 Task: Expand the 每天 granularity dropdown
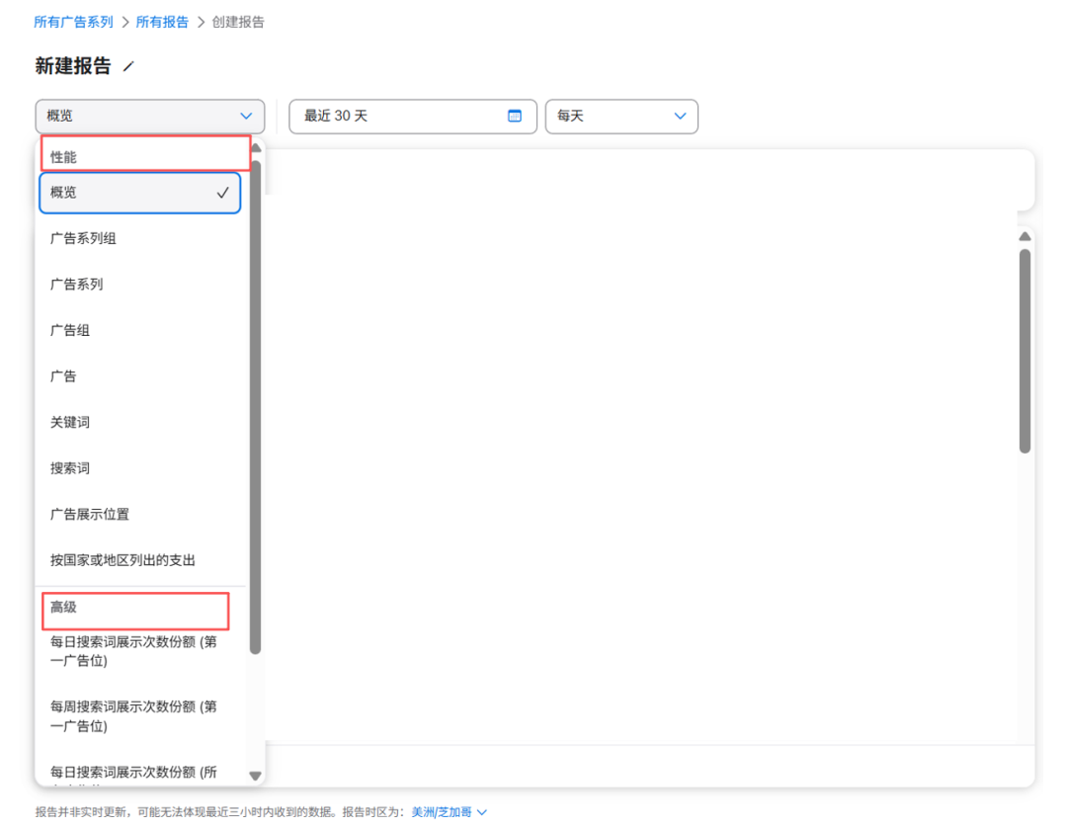pos(621,117)
